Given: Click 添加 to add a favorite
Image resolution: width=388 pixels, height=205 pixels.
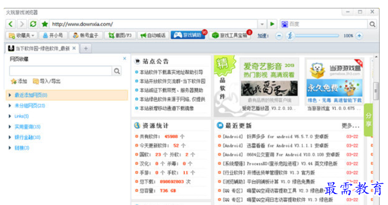Looking at the screenshot, I should coord(19,81).
